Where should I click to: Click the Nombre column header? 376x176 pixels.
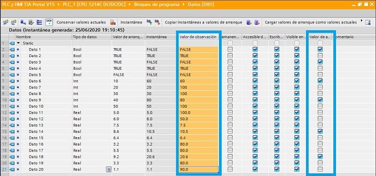43,37
